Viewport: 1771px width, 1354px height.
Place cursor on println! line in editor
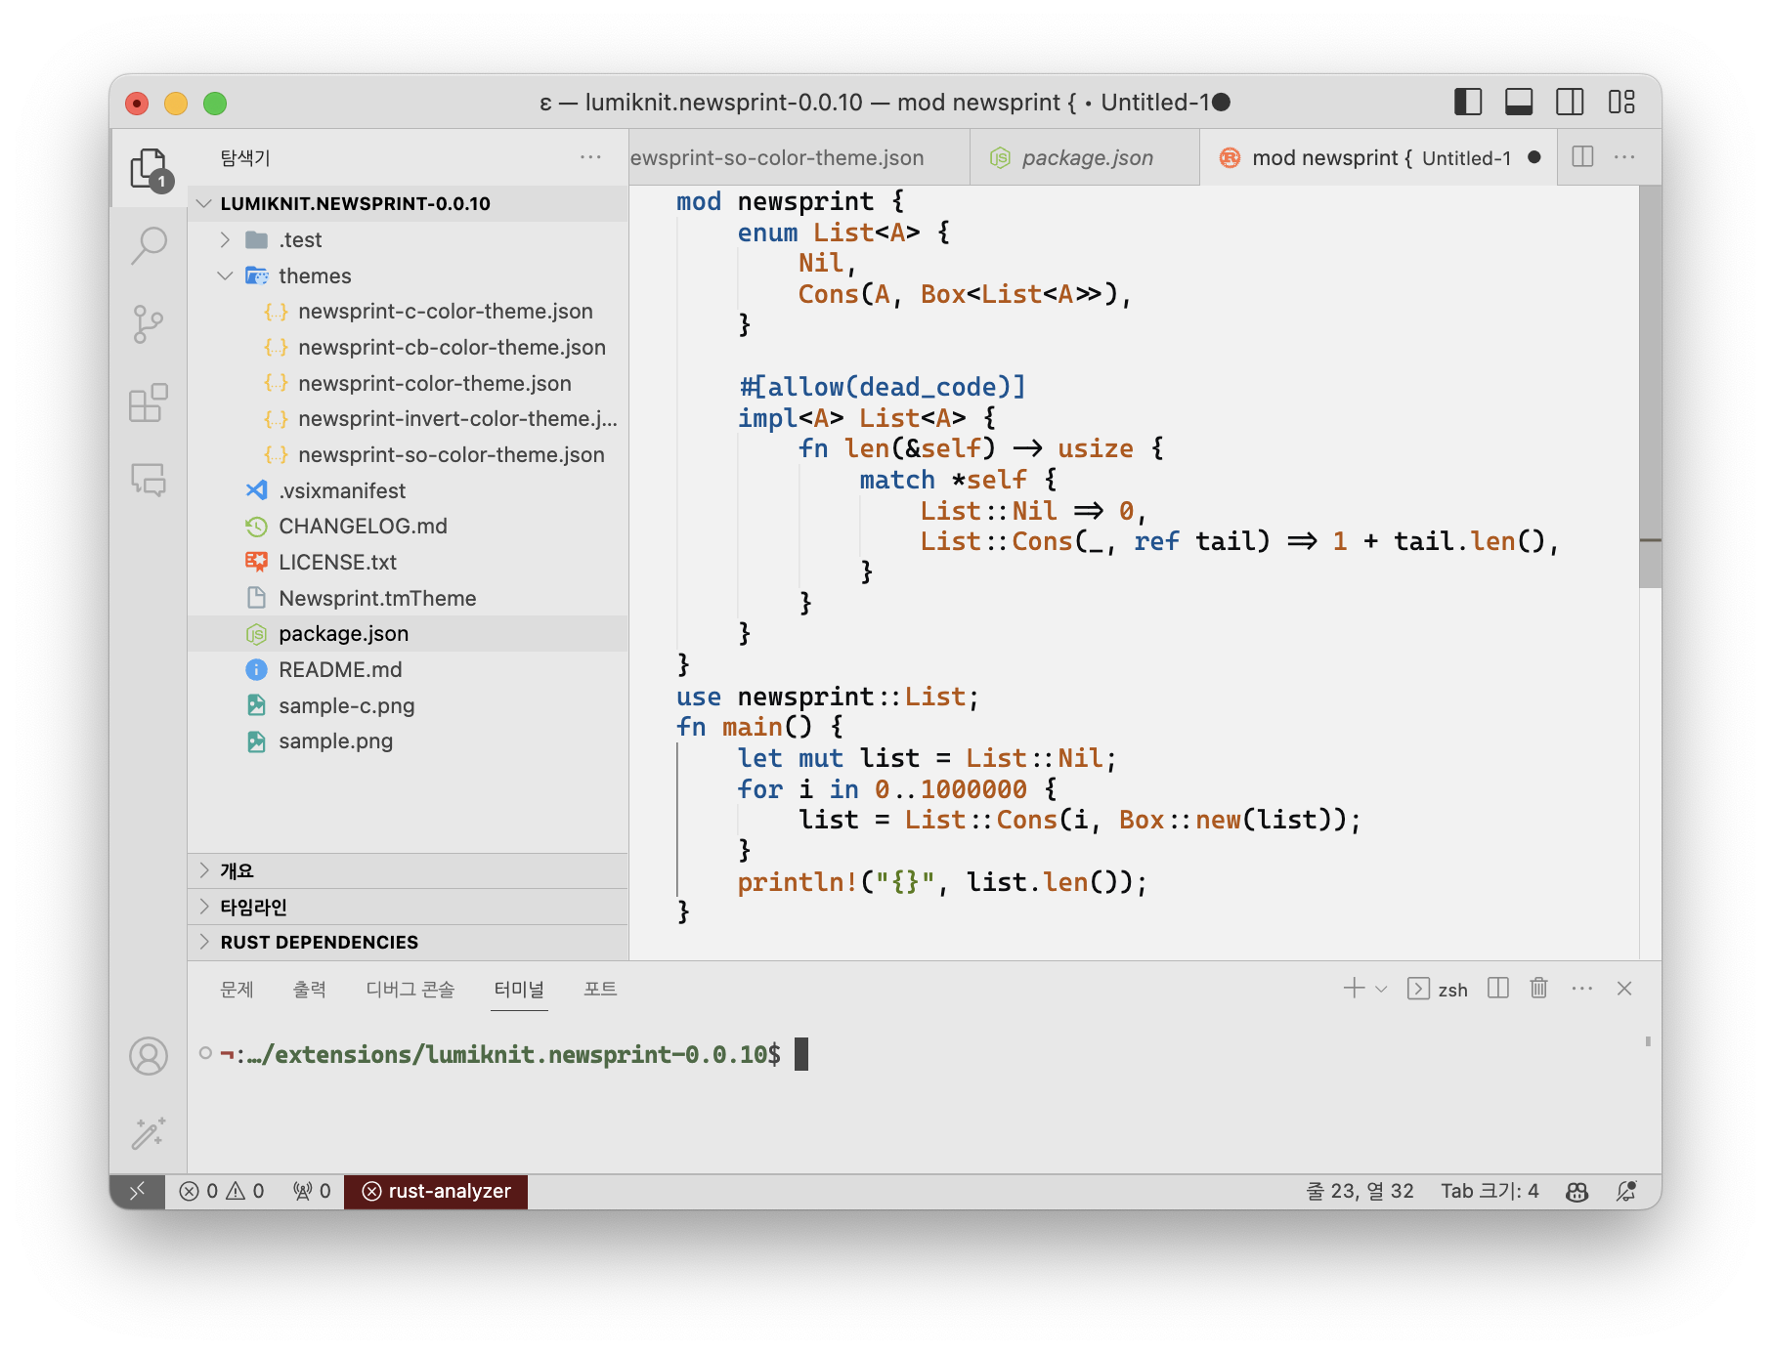click(942, 882)
